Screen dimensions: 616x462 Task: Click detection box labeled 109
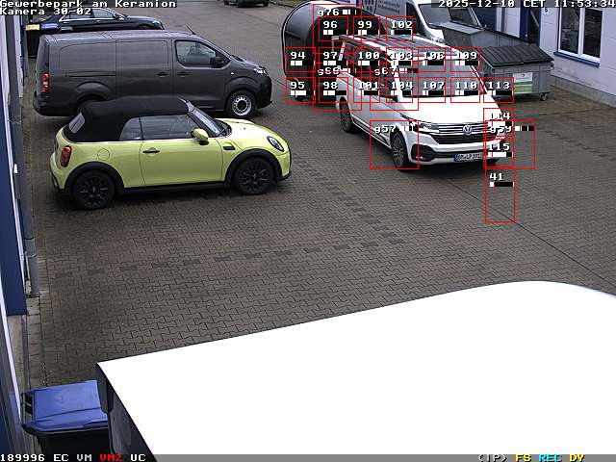point(466,61)
